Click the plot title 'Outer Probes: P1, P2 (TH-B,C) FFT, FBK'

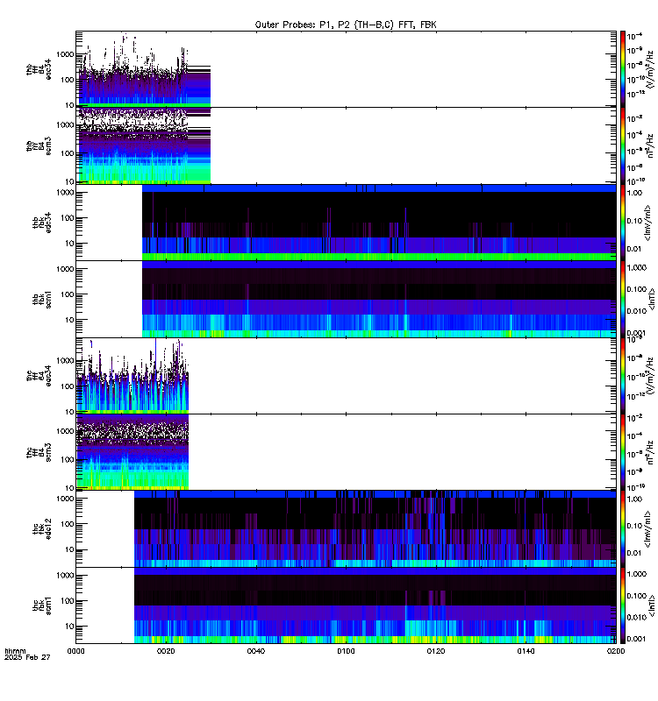(346, 25)
